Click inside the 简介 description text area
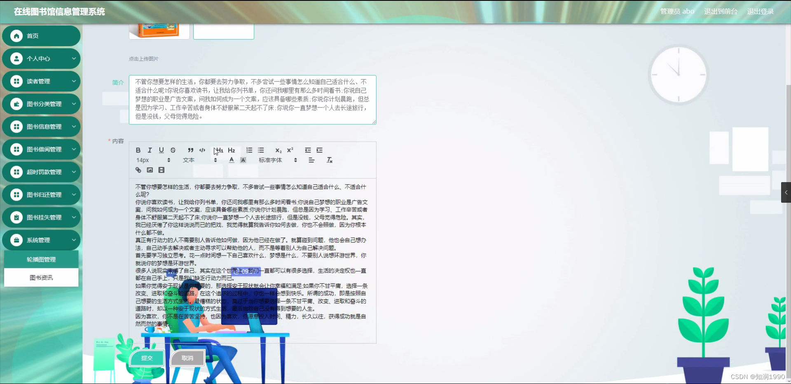 [x=253, y=100]
